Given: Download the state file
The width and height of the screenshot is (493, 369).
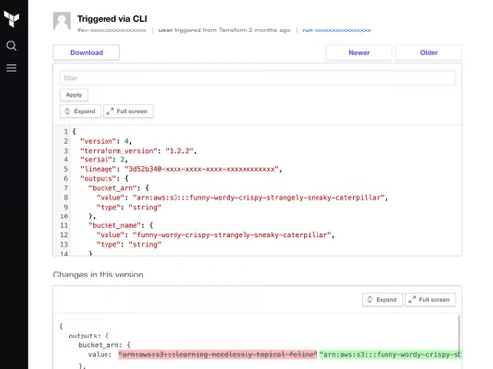Looking at the screenshot, I should coord(87,53).
